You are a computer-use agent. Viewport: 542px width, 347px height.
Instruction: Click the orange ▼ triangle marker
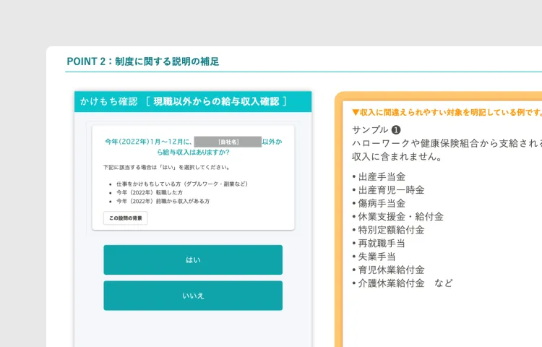tap(356, 112)
